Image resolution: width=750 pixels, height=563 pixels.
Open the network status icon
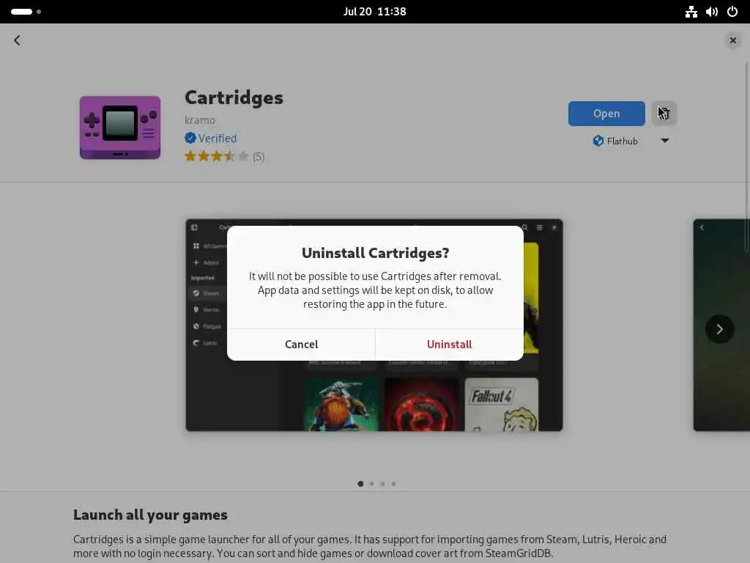[691, 12]
